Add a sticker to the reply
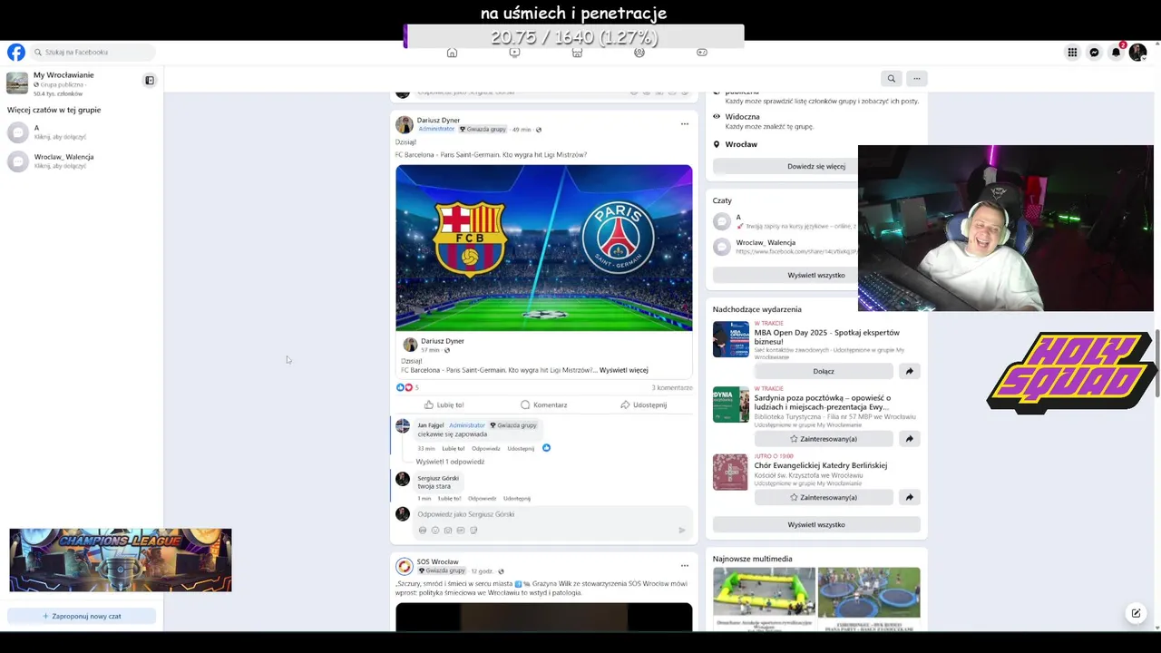Image resolution: width=1161 pixels, height=653 pixels. 473,530
